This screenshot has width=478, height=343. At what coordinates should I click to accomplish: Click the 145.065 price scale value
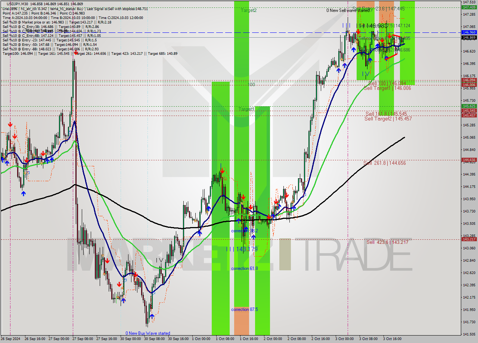click(469, 138)
